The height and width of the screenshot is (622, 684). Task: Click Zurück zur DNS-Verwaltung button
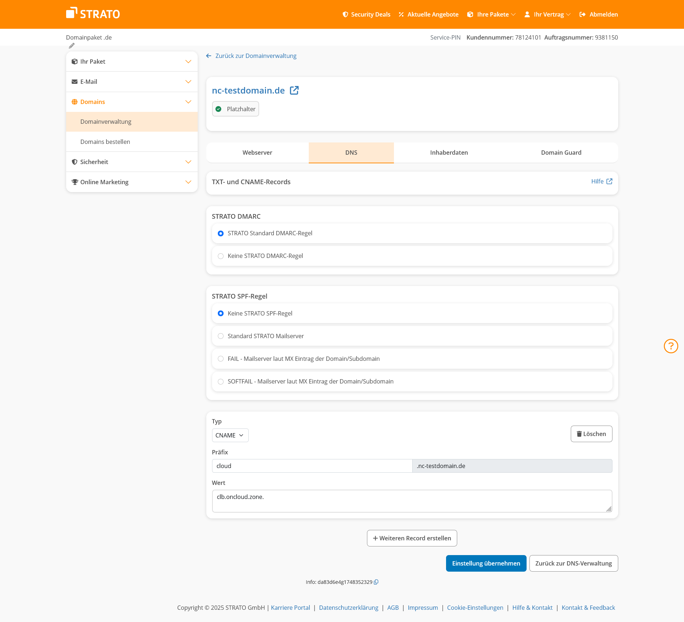[x=574, y=563]
